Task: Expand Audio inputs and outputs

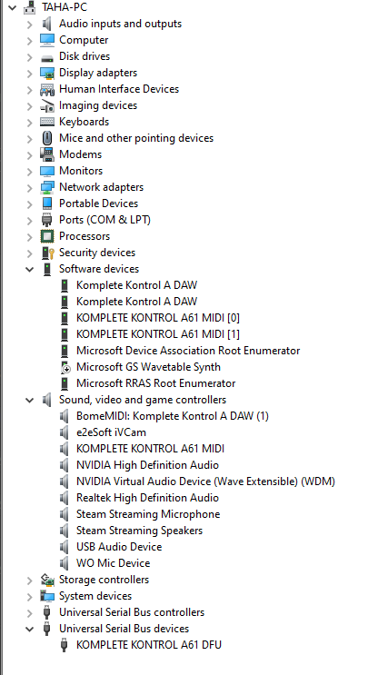Action: click(x=29, y=25)
